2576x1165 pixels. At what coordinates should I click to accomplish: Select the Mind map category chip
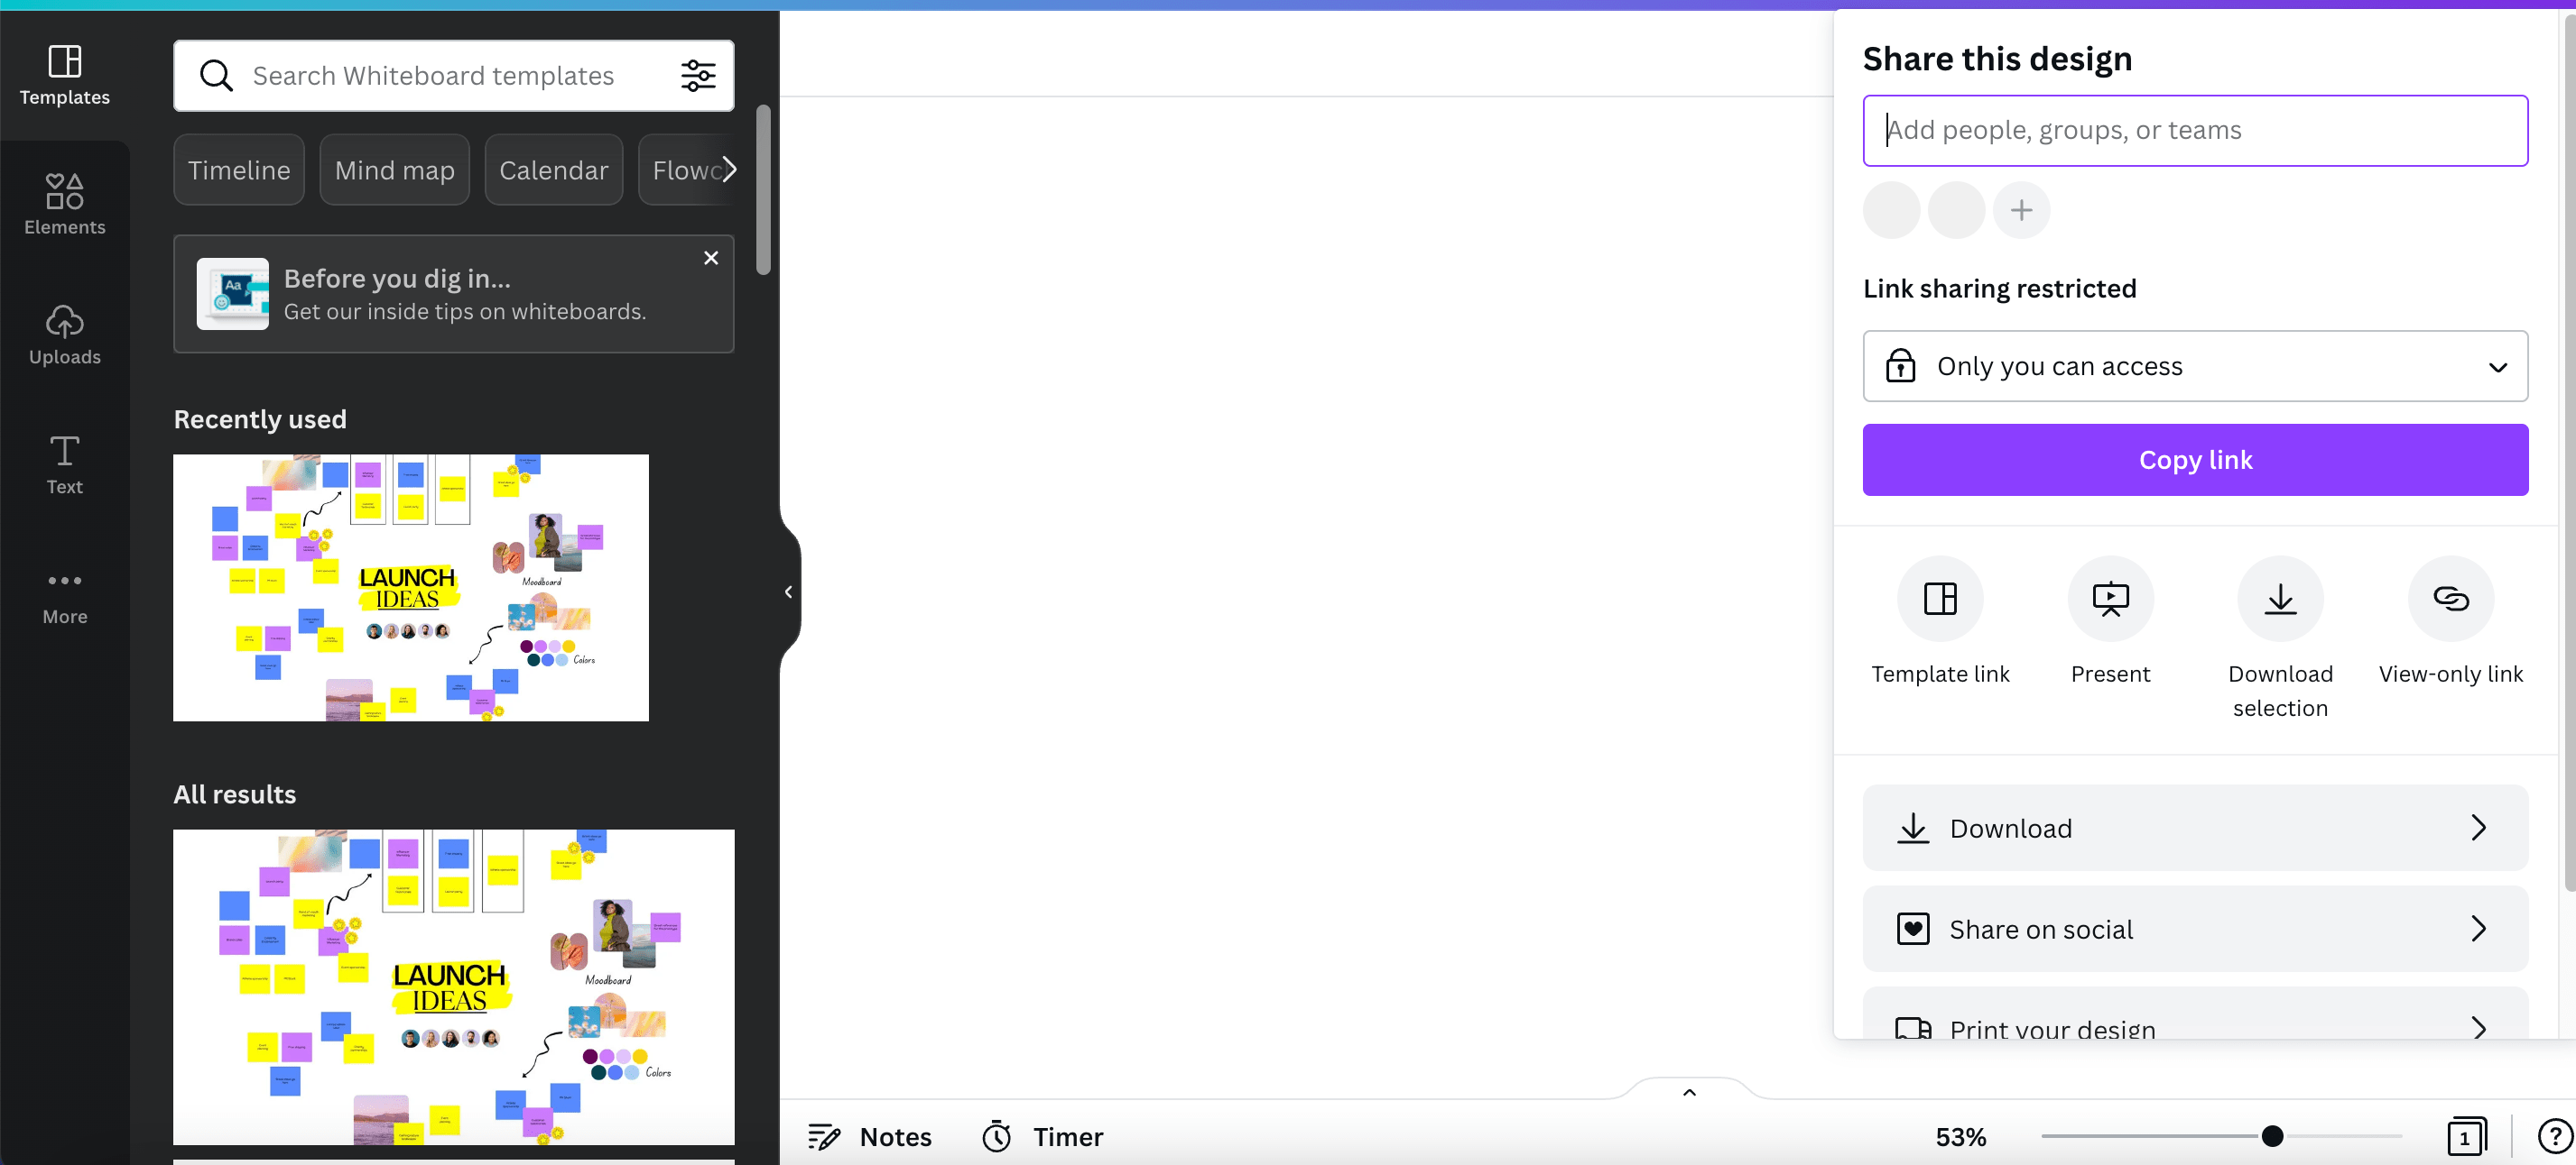point(394,170)
